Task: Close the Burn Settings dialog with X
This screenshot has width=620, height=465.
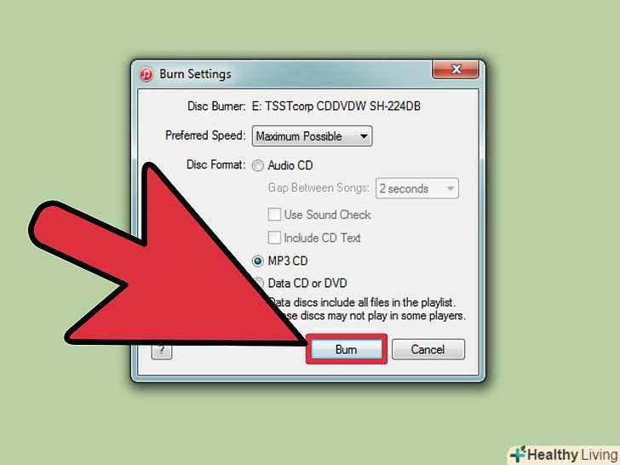Action: click(456, 69)
